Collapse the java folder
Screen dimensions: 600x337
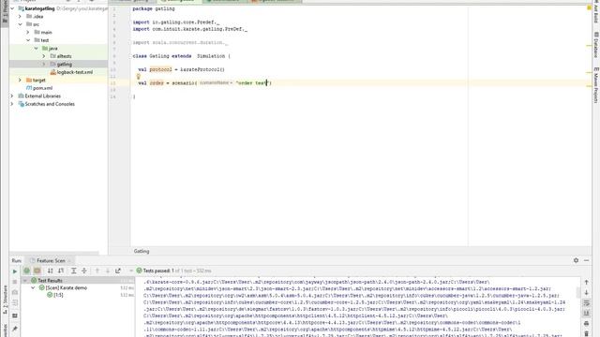[x=36, y=49]
